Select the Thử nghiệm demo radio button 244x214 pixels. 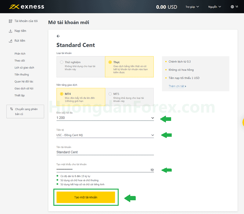click(x=62, y=62)
